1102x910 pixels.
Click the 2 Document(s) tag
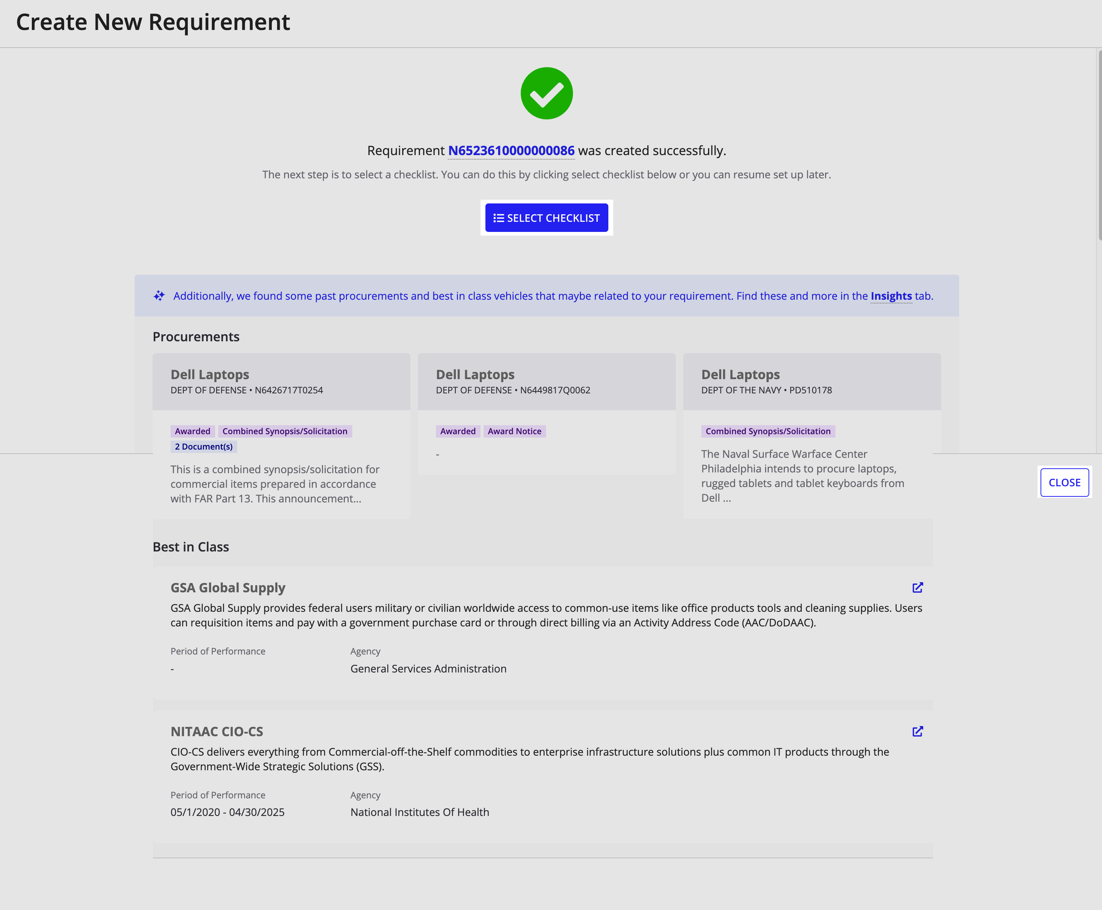[x=204, y=447]
